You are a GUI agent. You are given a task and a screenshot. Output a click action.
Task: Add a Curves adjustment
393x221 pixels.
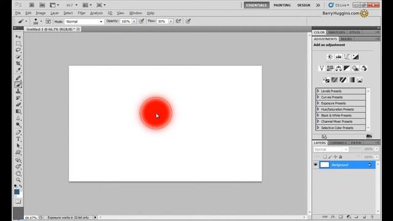tap(347, 57)
